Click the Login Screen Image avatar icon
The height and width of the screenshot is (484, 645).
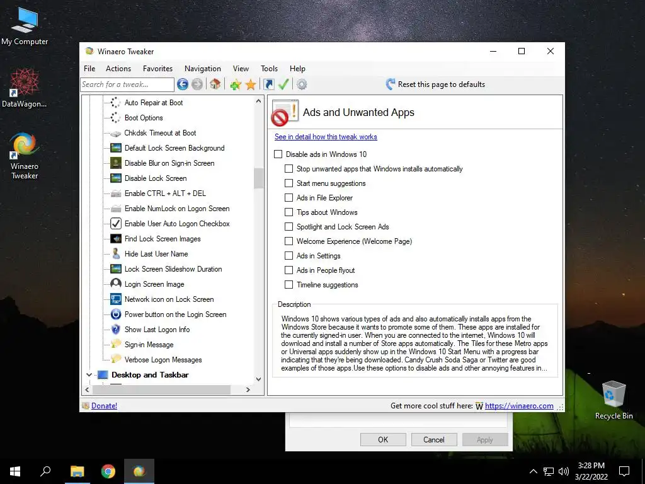116,284
